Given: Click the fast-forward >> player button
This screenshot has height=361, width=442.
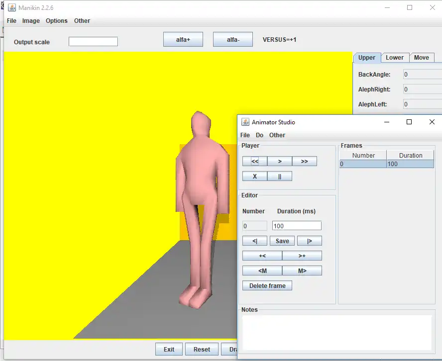Looking at the screenshot, I should [304, 161].
